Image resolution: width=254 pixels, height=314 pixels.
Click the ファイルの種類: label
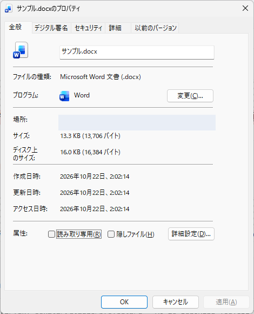[32, 77]
